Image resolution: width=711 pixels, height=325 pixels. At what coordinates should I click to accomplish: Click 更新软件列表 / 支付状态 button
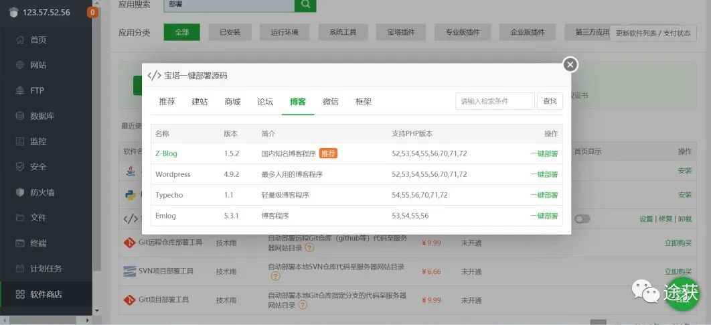coord(653,33)
